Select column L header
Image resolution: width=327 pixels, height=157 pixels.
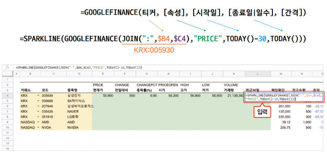click(258, 74)
